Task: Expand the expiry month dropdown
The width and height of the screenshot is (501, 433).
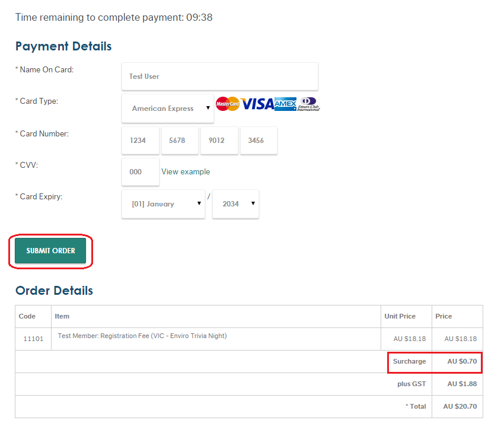Action: pos(163,204)
